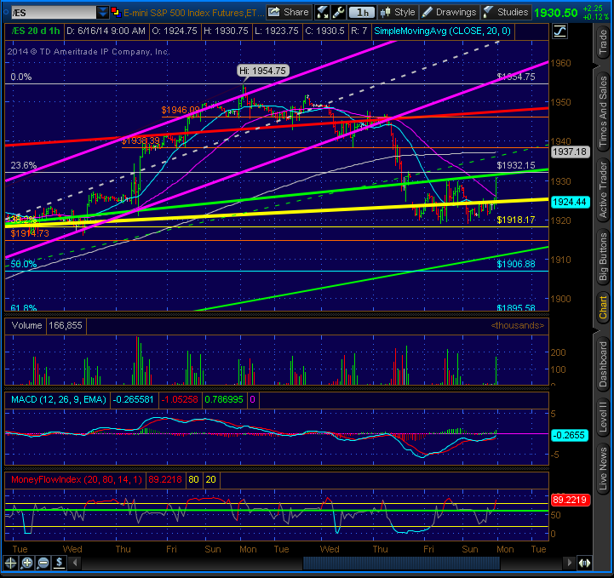
Task: Click the $1938.39 price level label
Action: 141,140
